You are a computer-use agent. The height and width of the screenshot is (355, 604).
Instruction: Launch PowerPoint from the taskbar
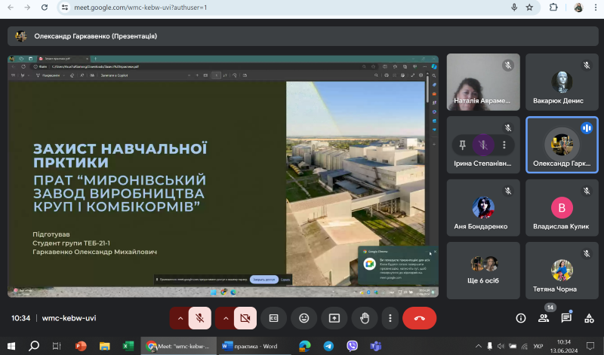pos(81,346)
